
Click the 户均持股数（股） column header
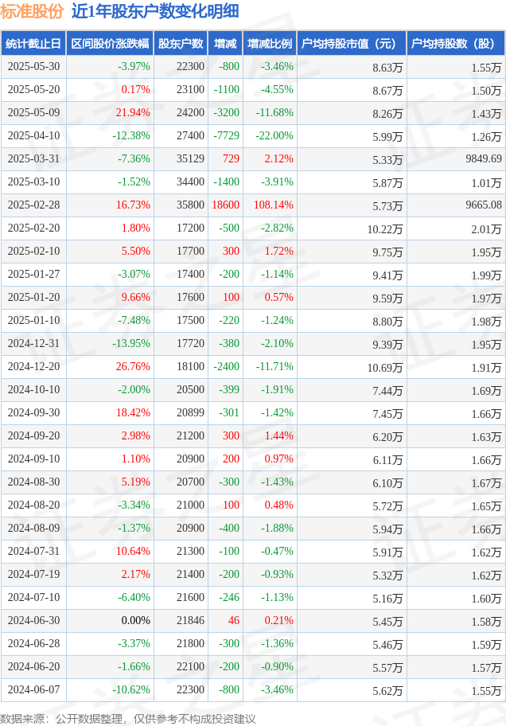click(455, 44)
